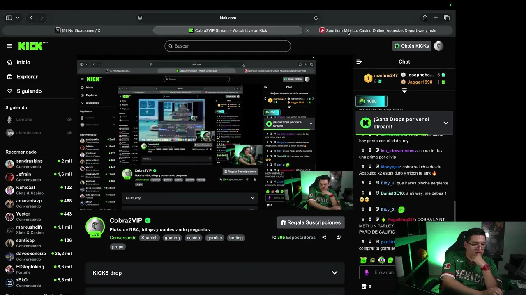Open Kimicaat Slots & Casino channel

point(38,190)
